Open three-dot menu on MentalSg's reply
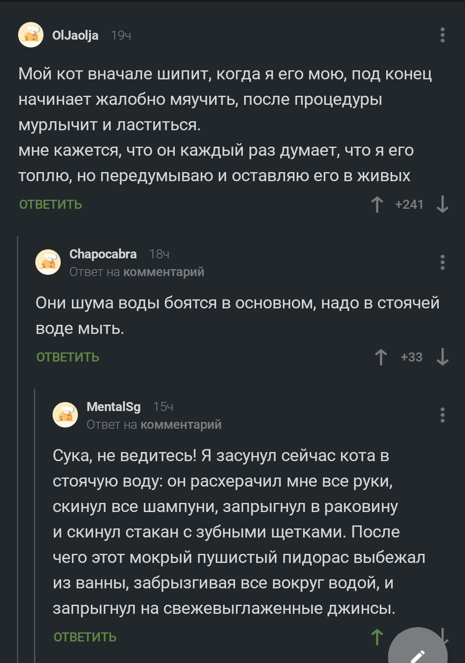Image resolution: width=465 pixels, height=663 pixels. pyautogui.click(x=443, y=415)
